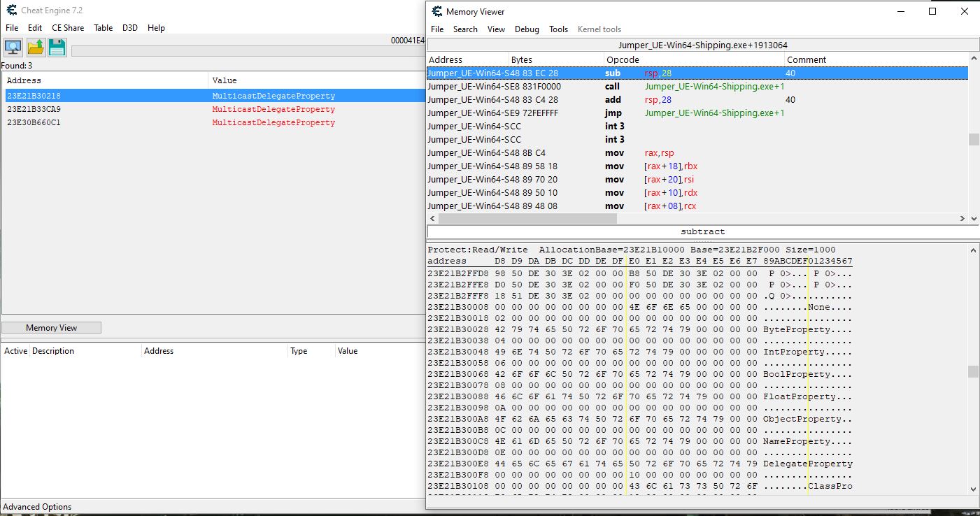Select the mov [rax+08],rcx row
This screenshot has width=980, height=516.
point(697,206)
